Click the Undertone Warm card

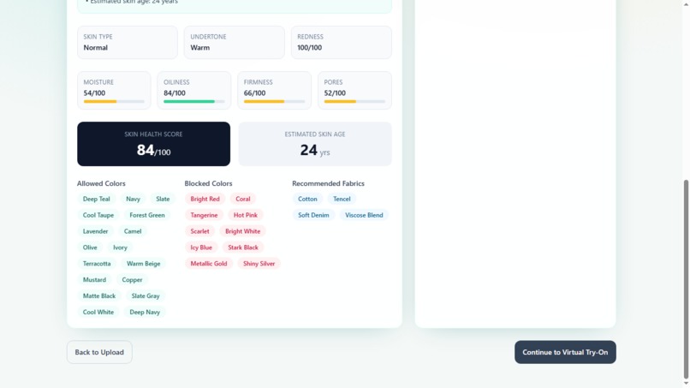pos(234,42)
